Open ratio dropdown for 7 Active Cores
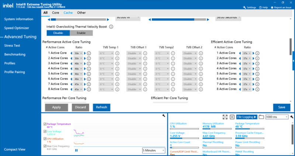This screenshot has height=156, width=295. (x=78, y=84)
